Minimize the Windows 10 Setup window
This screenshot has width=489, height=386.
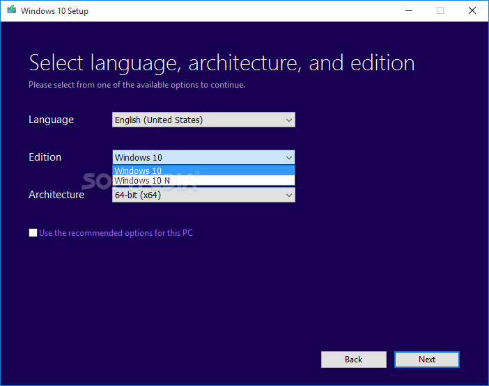tap(409, 10)
